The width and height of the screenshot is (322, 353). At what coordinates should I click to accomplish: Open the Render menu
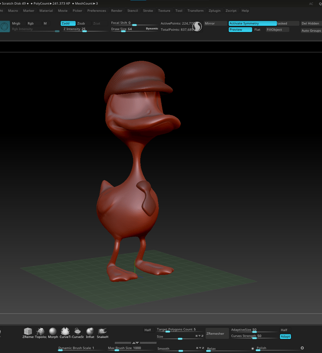pyautogui.click(x=117, y=10)
